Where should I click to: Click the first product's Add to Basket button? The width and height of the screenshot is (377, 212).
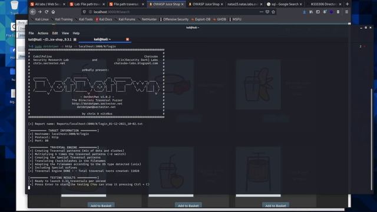[x=101, y=206]
